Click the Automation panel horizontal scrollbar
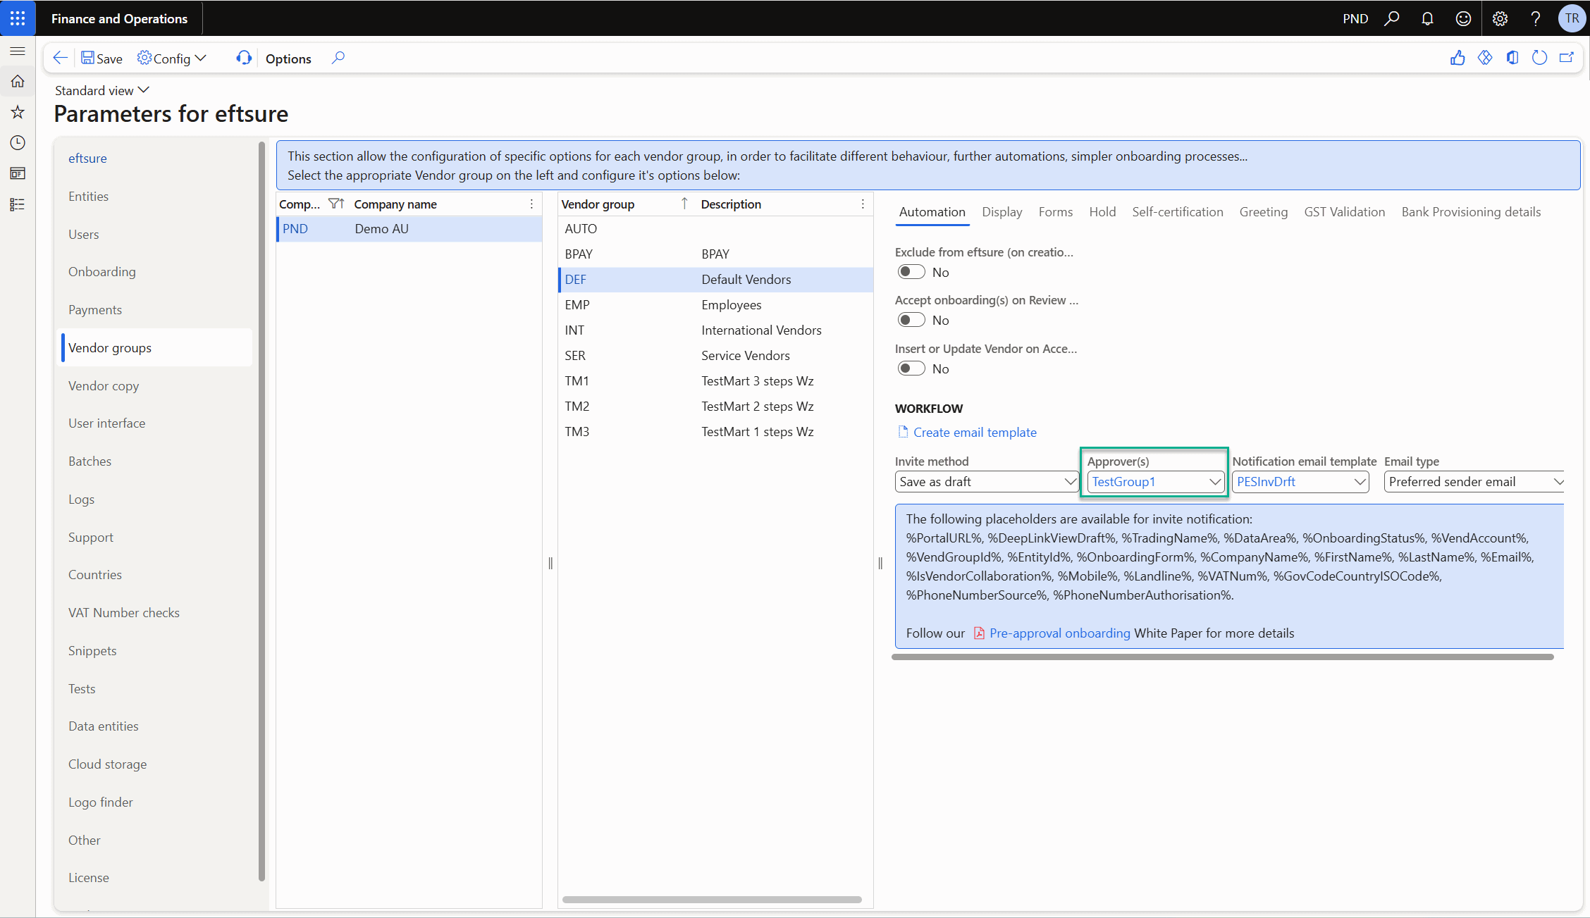Image resolution: width=1590 pixels, height=918 pixels. (x=1223, y=657)
